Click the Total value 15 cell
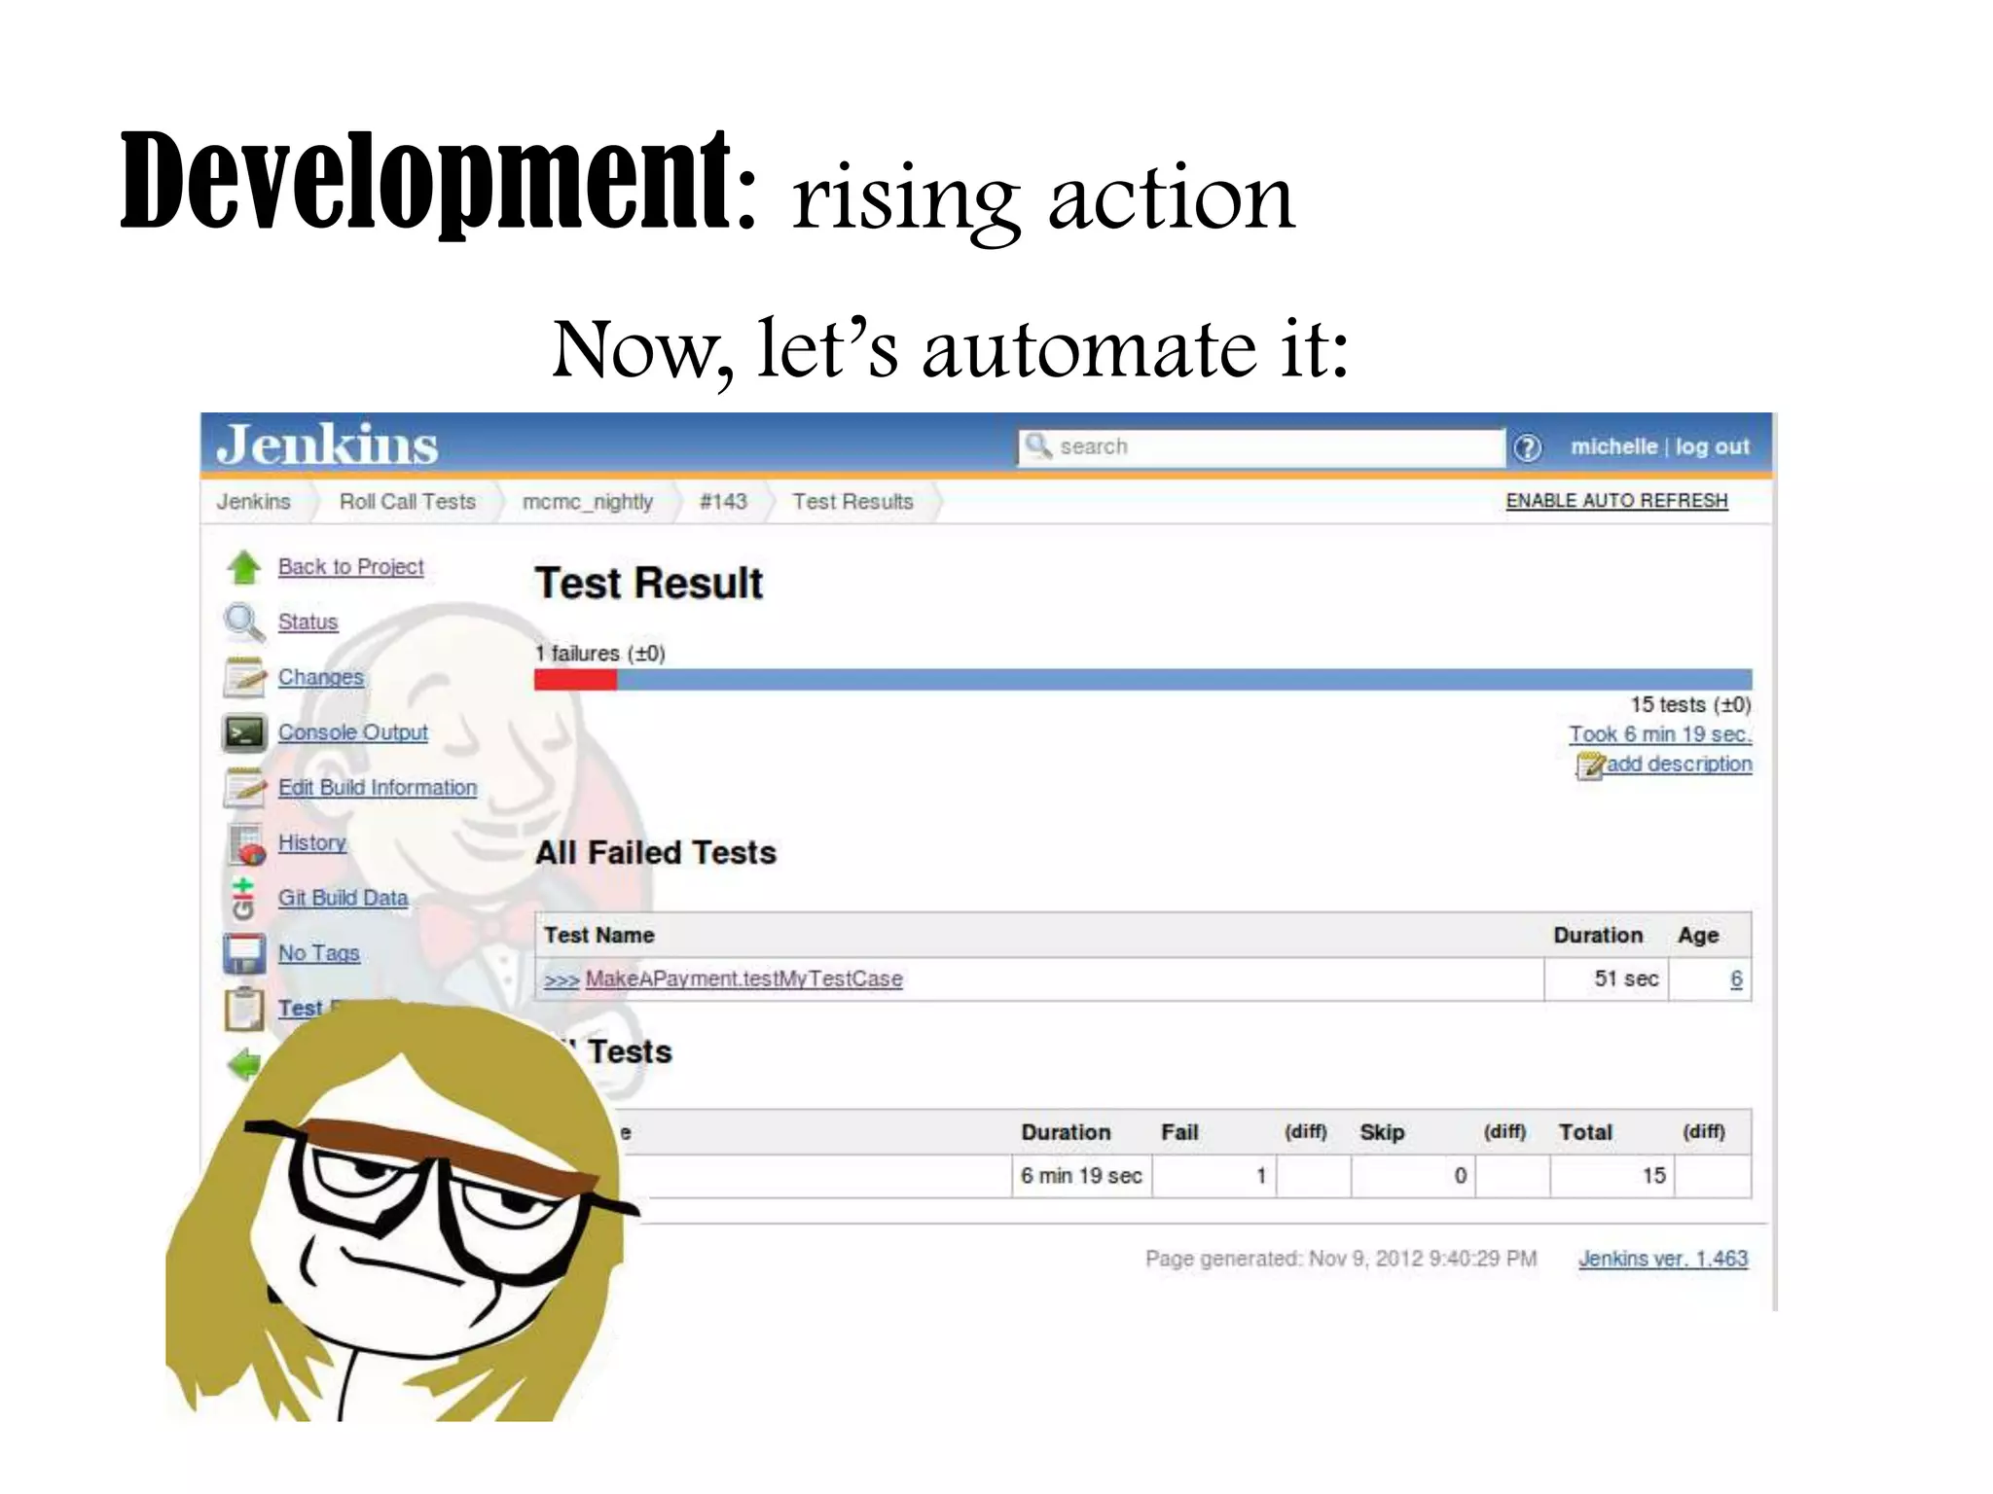 1613,1176
